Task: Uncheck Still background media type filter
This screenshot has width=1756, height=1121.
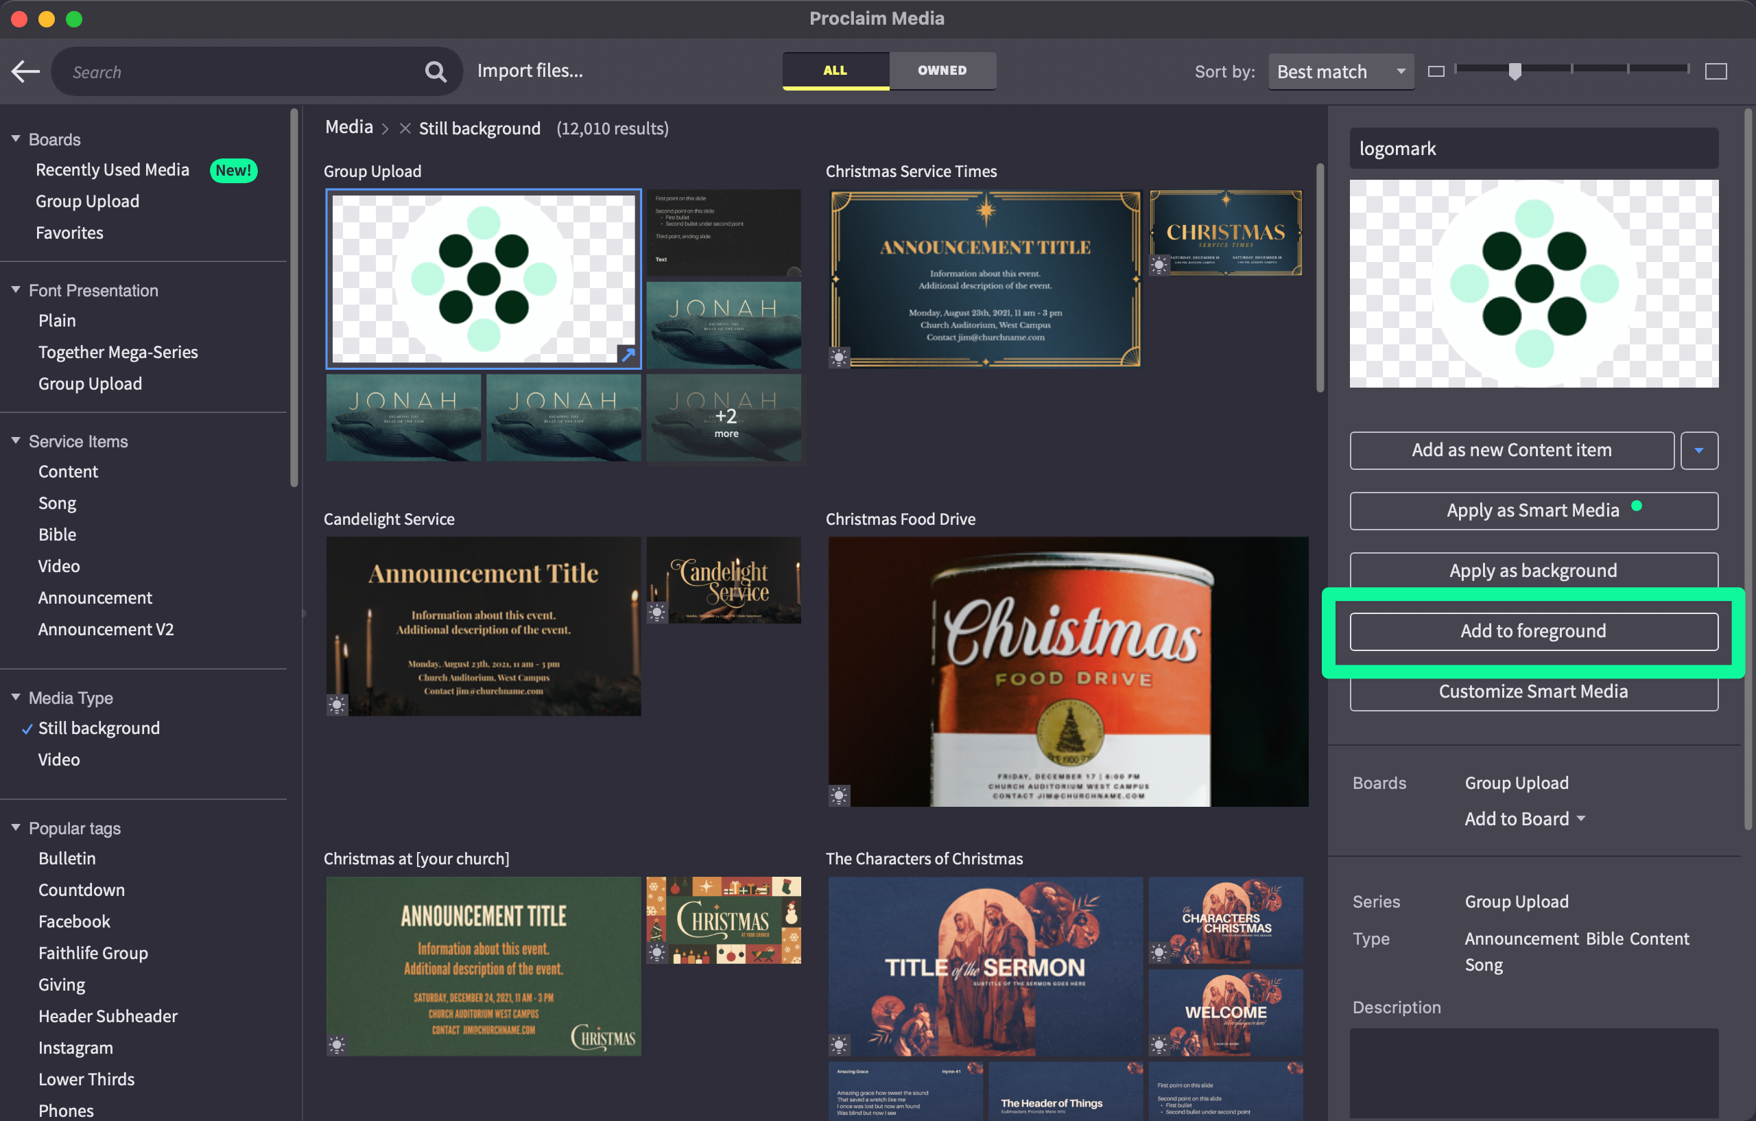Action: coord(99,728)
